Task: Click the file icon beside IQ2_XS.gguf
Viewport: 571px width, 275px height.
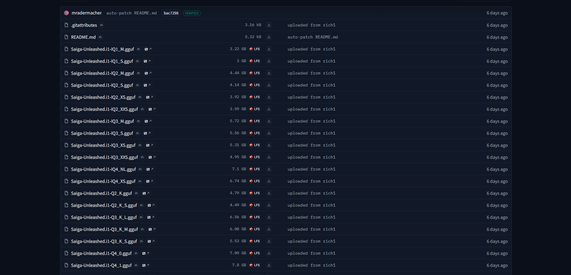Action: click(66, 97)
